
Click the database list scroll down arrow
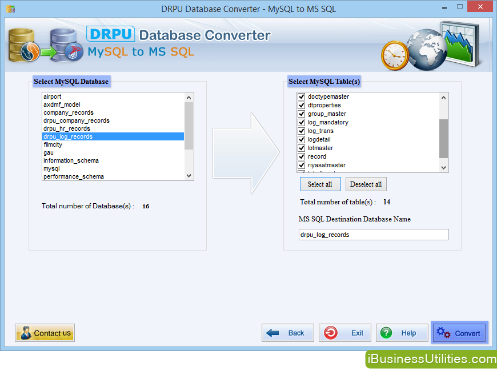(189, 176)
